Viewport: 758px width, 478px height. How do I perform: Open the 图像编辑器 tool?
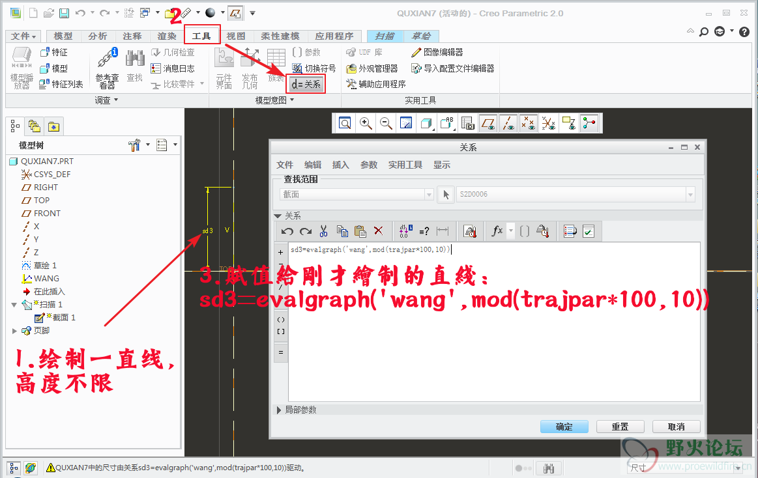pos(437,52)
